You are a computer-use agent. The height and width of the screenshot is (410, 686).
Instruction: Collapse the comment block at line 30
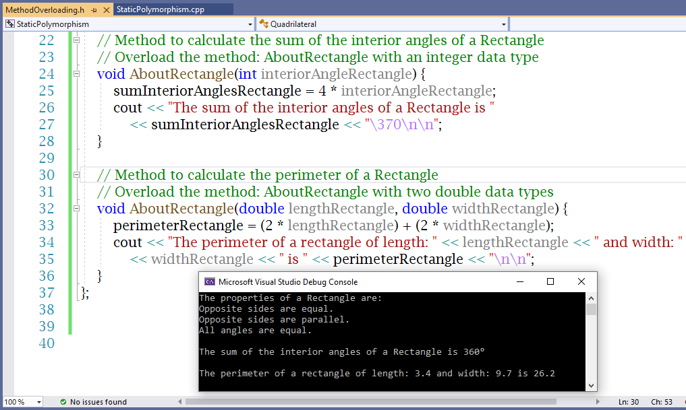[x=77, y=174]
